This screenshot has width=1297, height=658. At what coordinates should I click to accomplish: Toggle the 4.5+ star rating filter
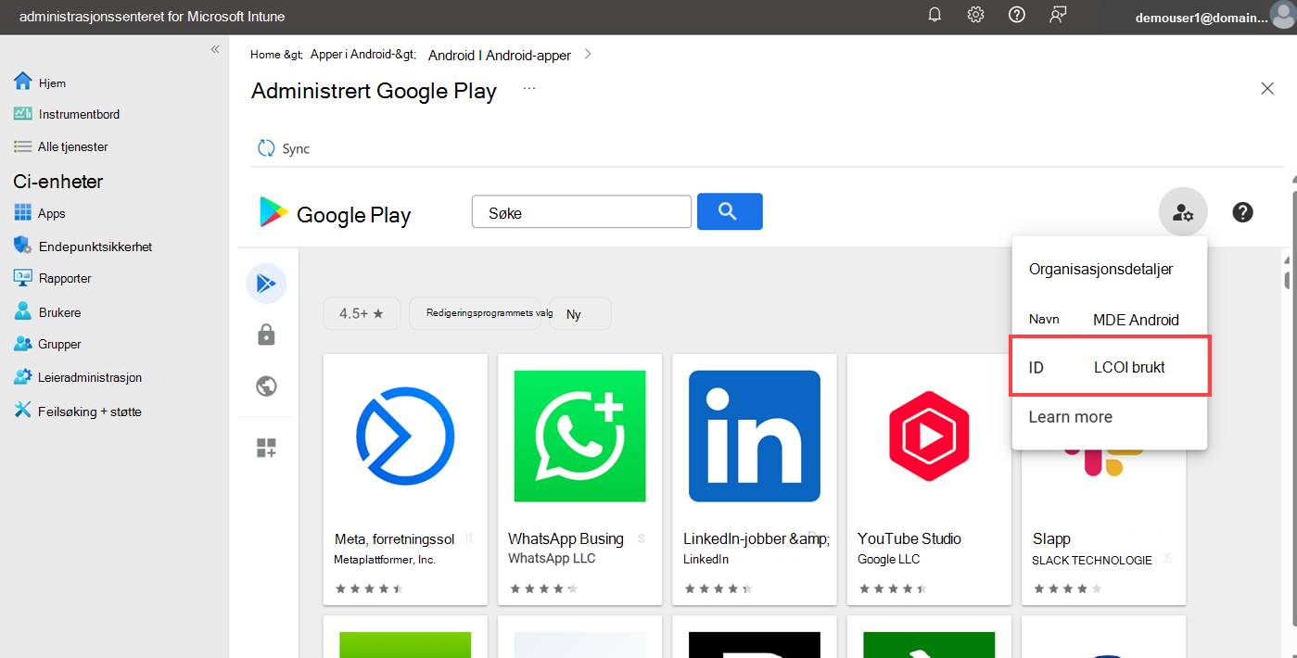(x=362, y=313)
